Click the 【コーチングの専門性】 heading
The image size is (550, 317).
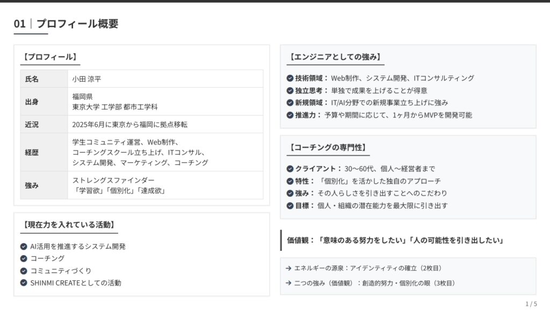tap(329, 147)
